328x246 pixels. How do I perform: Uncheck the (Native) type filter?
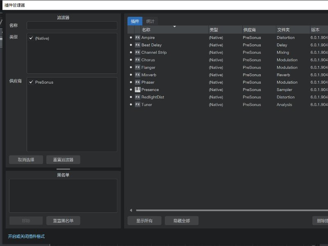[31, 38]
